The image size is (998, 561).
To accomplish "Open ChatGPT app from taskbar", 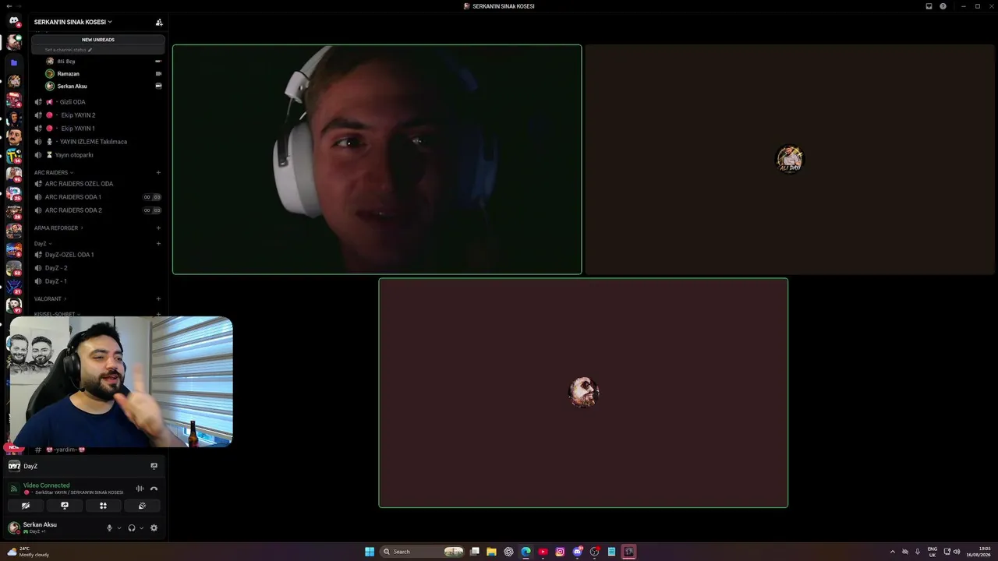I will 508,552.
